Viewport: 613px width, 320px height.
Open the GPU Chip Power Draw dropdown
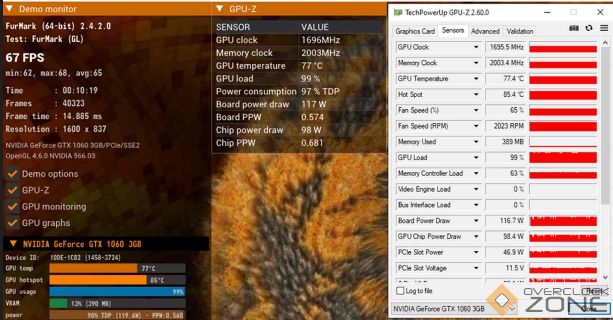[x=476, y=236]
